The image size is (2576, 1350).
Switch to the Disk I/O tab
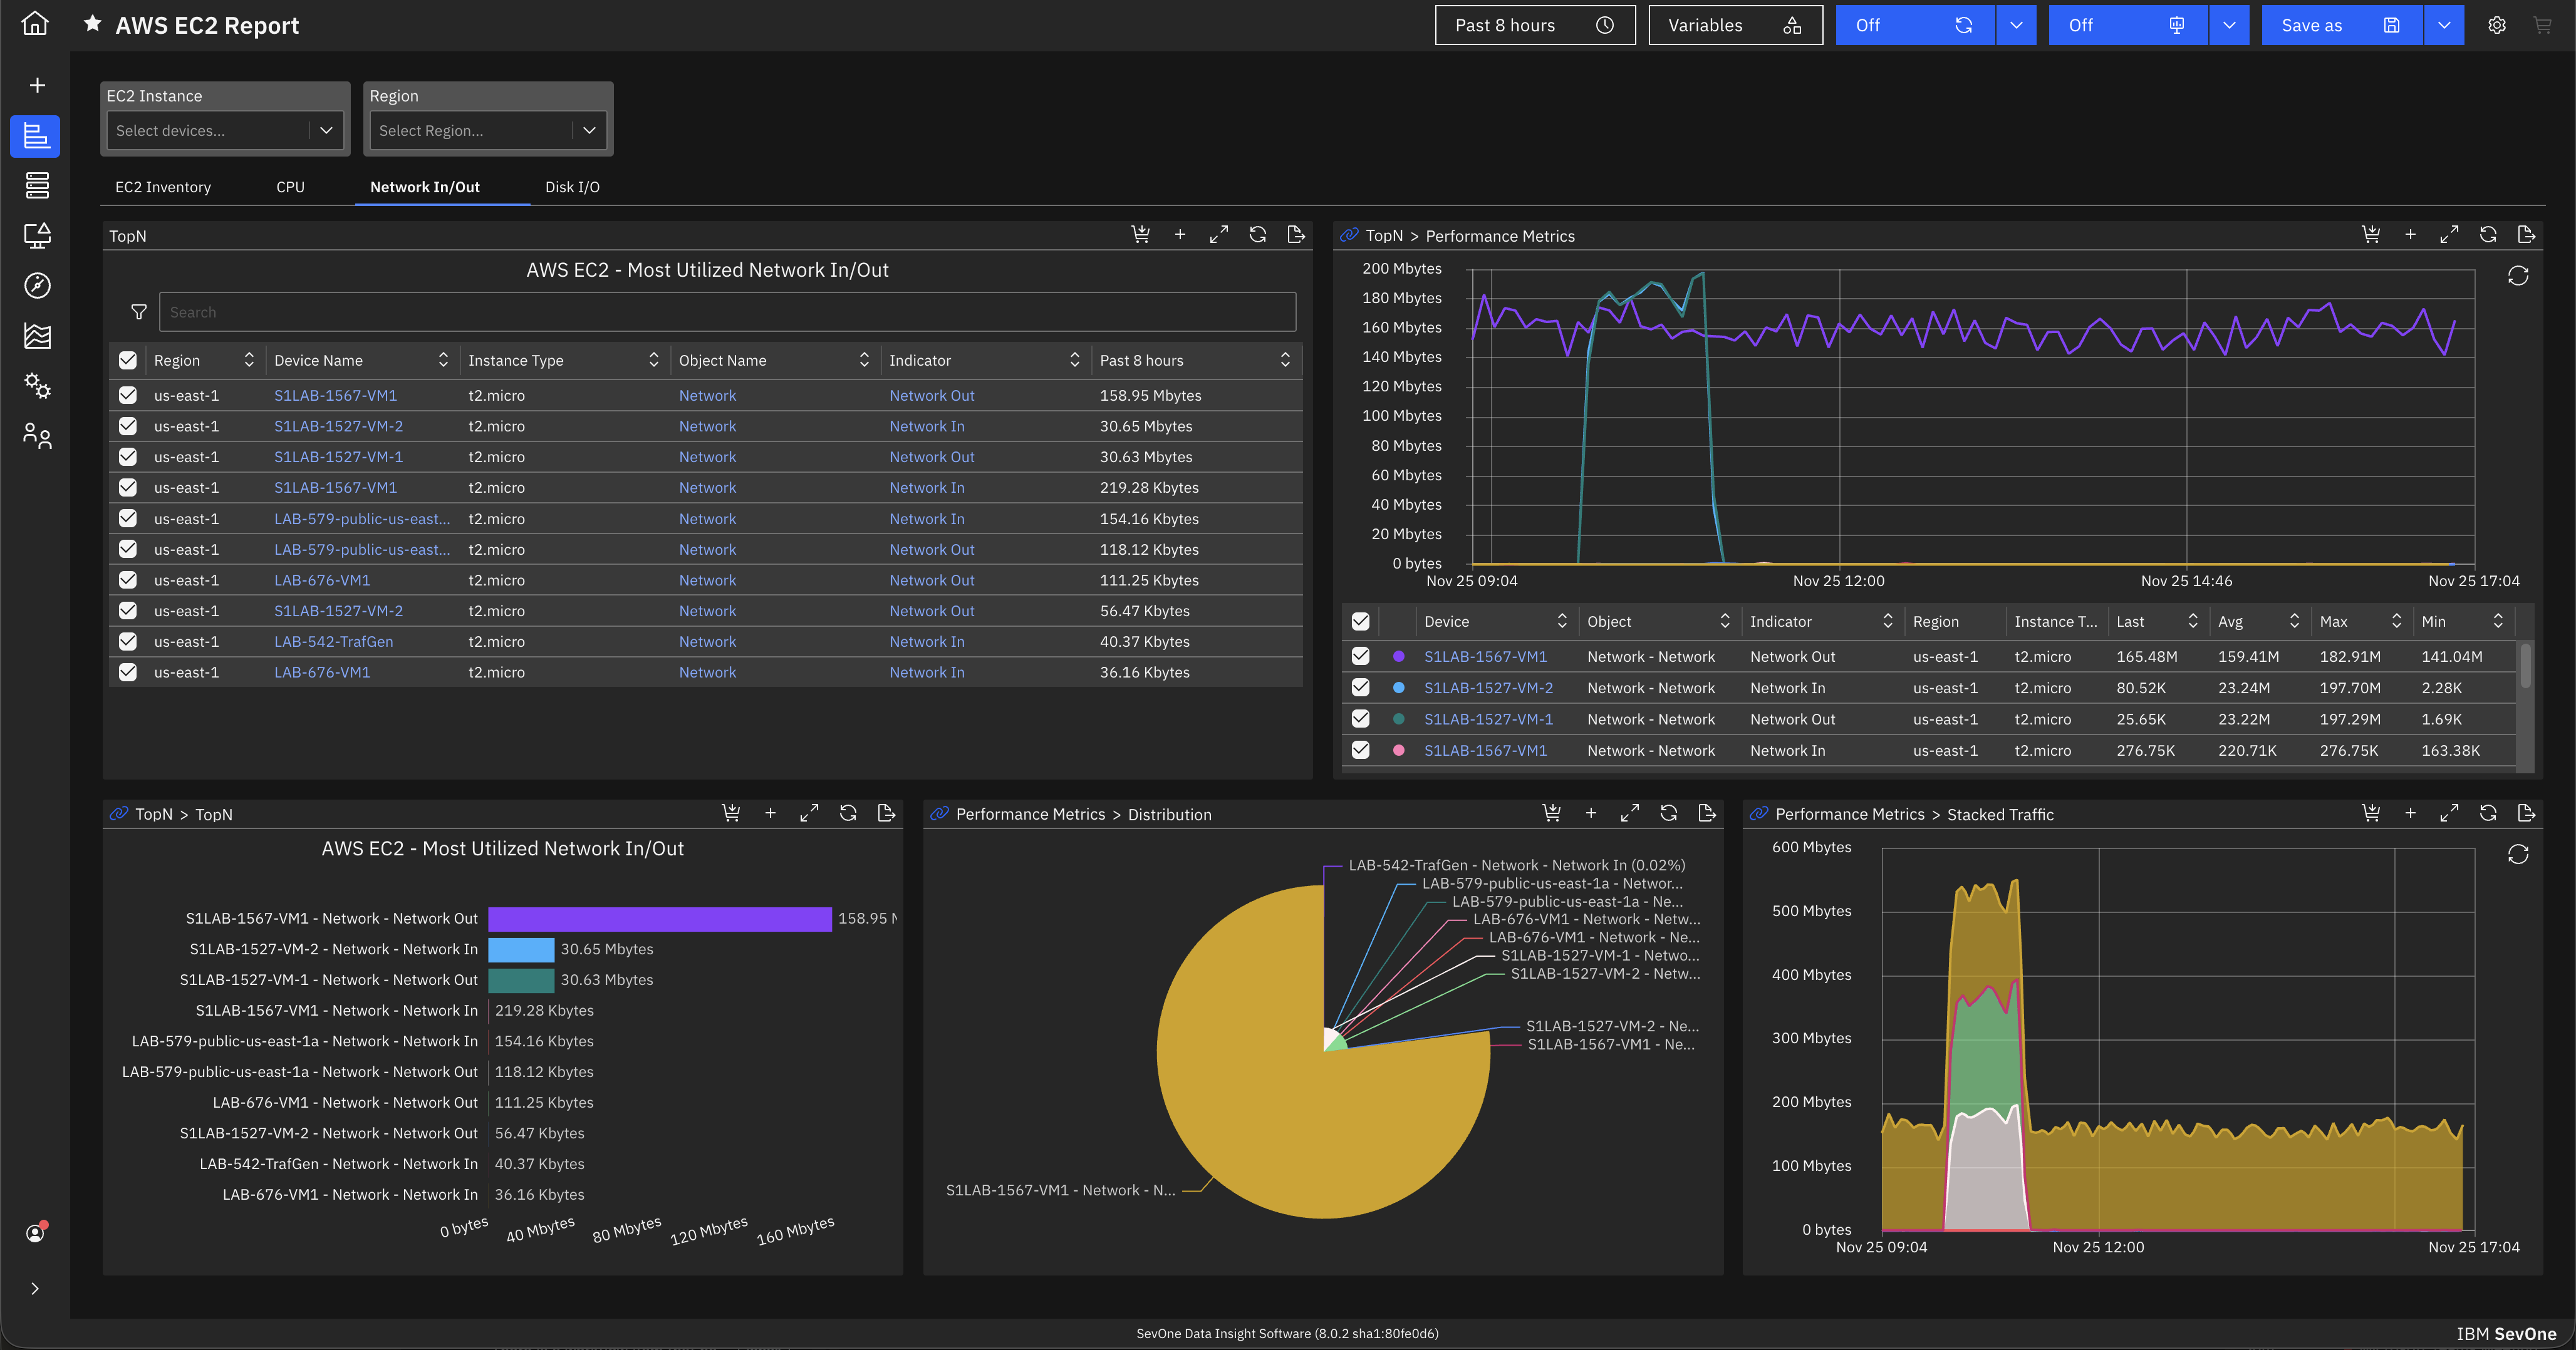(572, 187)
